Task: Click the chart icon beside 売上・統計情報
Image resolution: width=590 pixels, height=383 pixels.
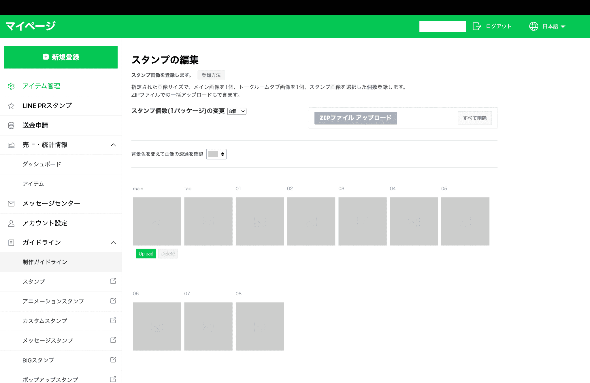Action: click(x=11, y=145)
